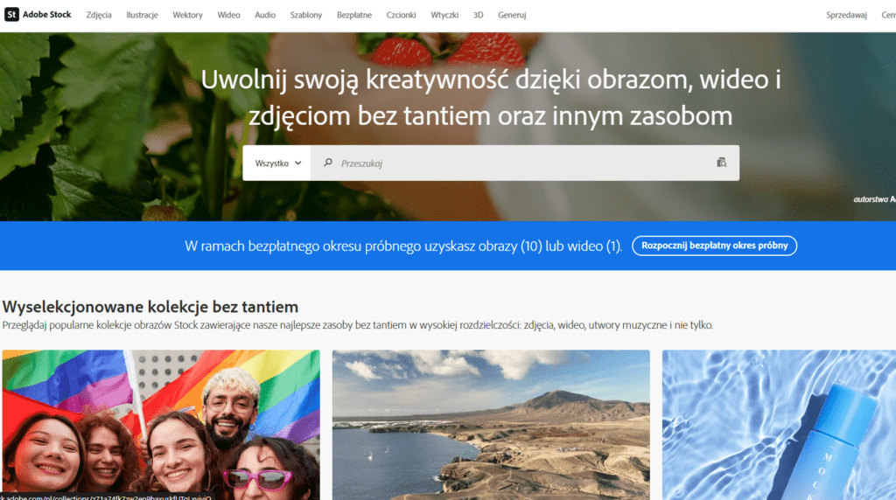Select Czcionki from the navigation bar
The image size is (896, 500).
pos(402,16)
